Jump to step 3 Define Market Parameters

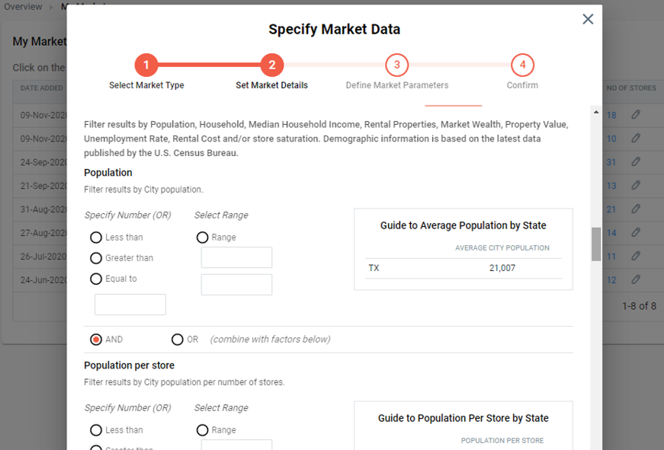click(x=396, y=65)
